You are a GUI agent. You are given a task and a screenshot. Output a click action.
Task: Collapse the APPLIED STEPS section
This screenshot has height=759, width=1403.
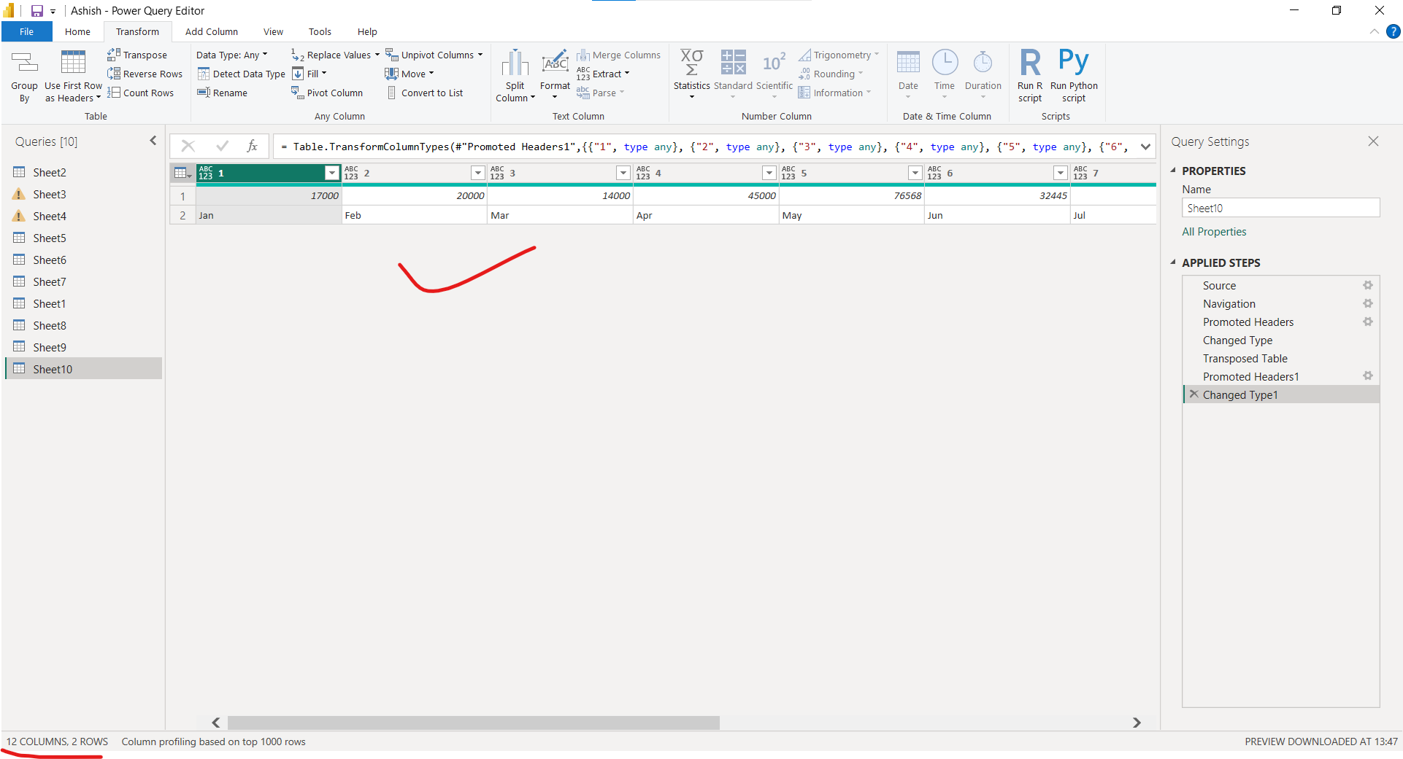pos(1173,262)
